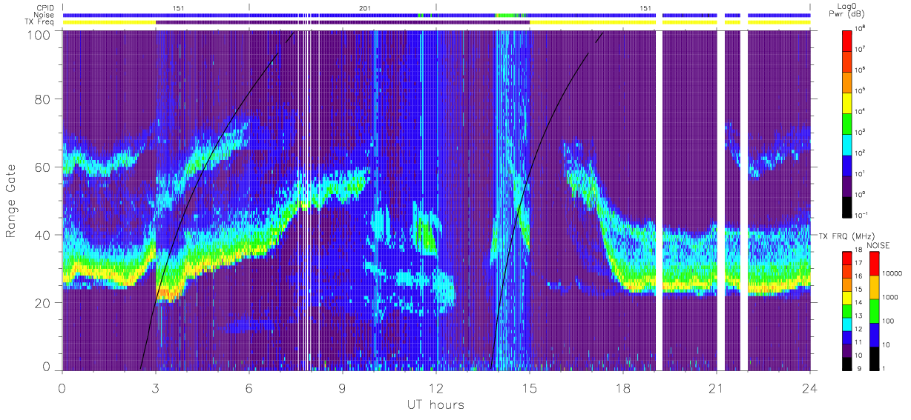Click Range Gate tick label 20

point(43,302)
